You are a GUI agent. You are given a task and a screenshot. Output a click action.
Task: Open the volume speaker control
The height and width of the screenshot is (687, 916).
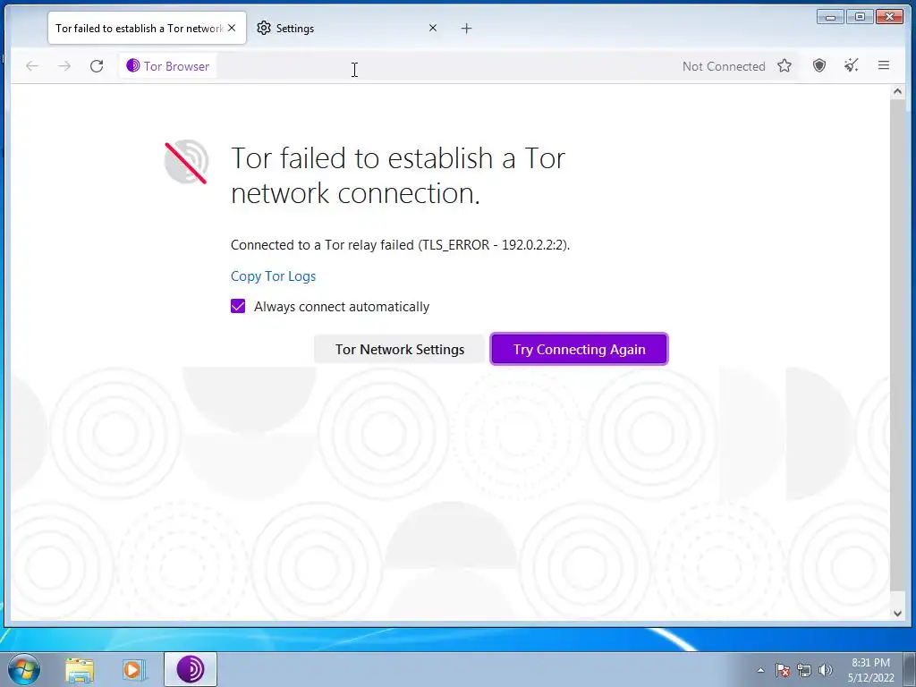pos(825,670)
